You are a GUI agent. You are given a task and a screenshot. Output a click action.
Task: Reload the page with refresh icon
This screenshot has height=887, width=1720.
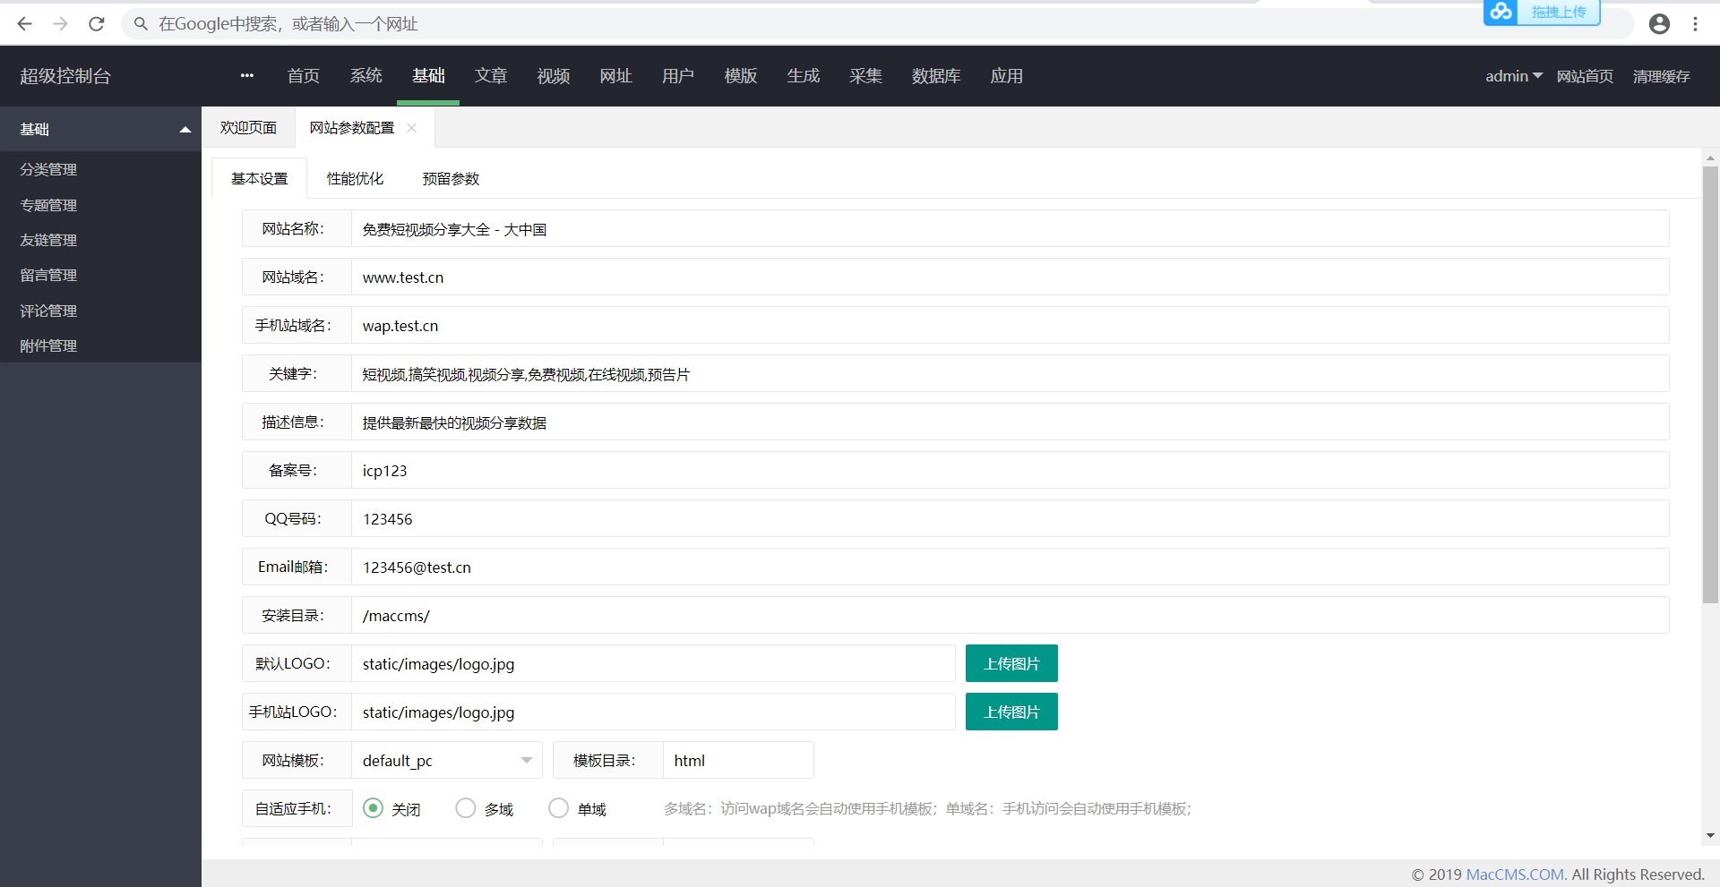tap(97, 24)
